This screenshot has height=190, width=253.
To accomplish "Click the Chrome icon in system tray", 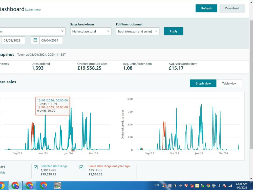I will [x=208, y=186].
